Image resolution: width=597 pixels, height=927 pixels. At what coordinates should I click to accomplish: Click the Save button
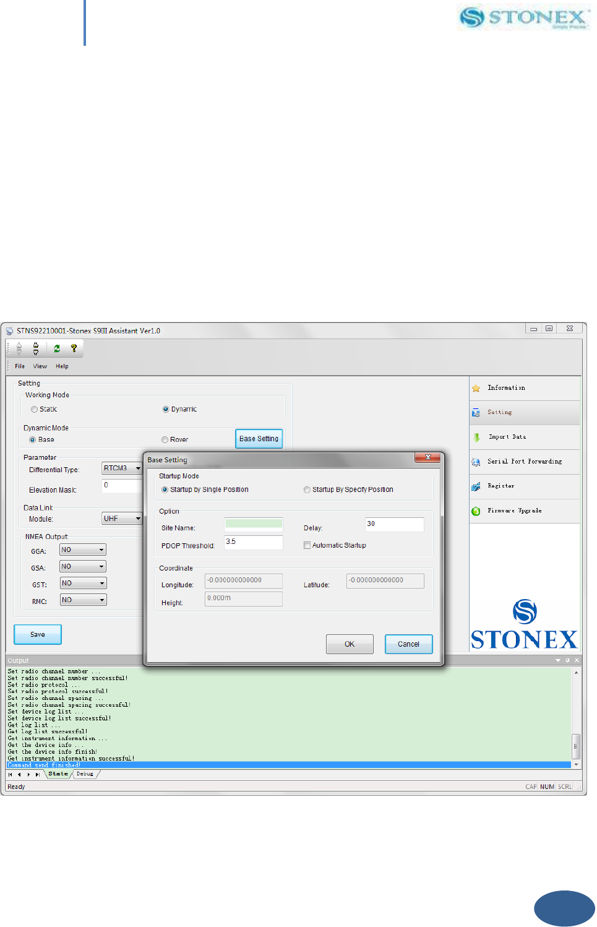pos(38,634)
